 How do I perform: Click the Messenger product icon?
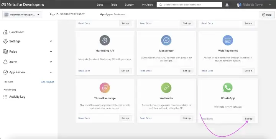[x=166, y=40]
